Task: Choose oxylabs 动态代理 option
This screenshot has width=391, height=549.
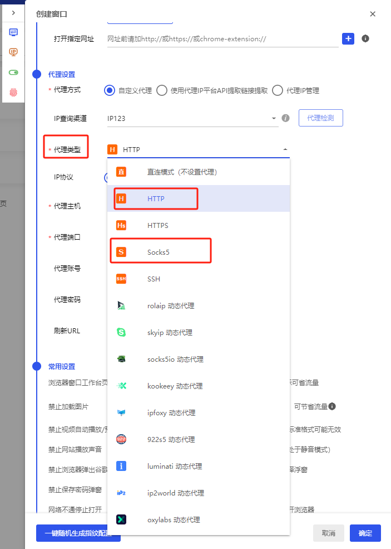Action: coord(199,520)
